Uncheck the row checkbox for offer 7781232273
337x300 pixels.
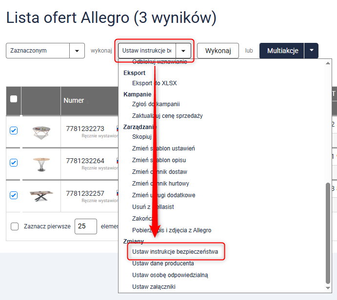click(x=14, y=131)
